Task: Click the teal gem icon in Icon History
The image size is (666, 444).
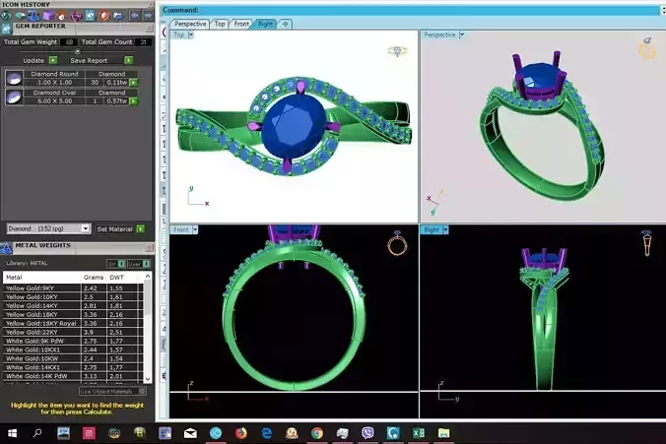Action: point(20,16)
